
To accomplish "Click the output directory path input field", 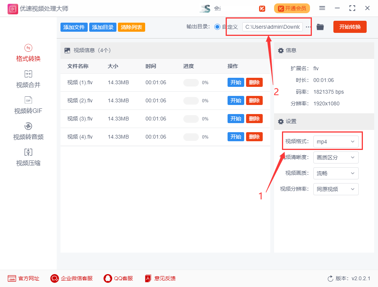I will (x=274, y=27).
